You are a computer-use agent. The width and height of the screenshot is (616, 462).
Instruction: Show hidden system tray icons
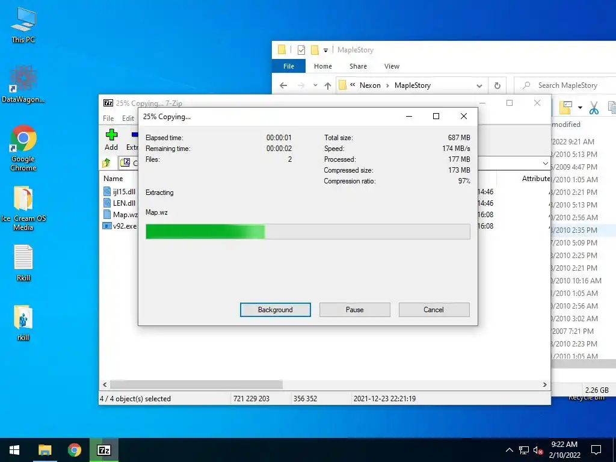(509, 450)
